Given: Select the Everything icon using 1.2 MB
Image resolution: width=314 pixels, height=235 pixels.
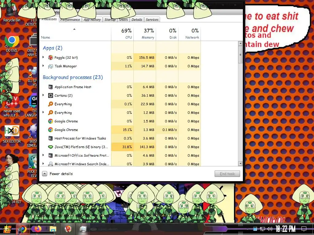Looking at the screenshot, I should pyautogui.click(x=51, y=113).
